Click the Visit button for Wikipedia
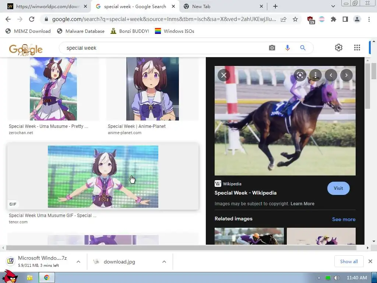The width and height of the screenshot is (377, 283). [338, 188]
